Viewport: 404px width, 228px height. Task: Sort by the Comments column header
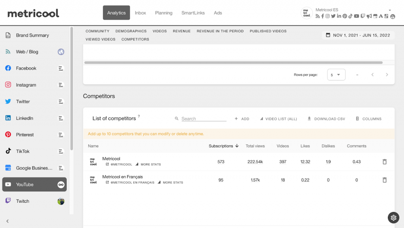click(x=356, y=146)
